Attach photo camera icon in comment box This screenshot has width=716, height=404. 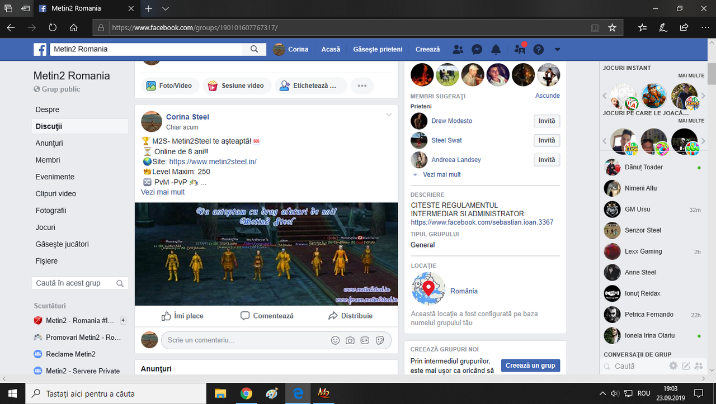[x=350, y=340]
